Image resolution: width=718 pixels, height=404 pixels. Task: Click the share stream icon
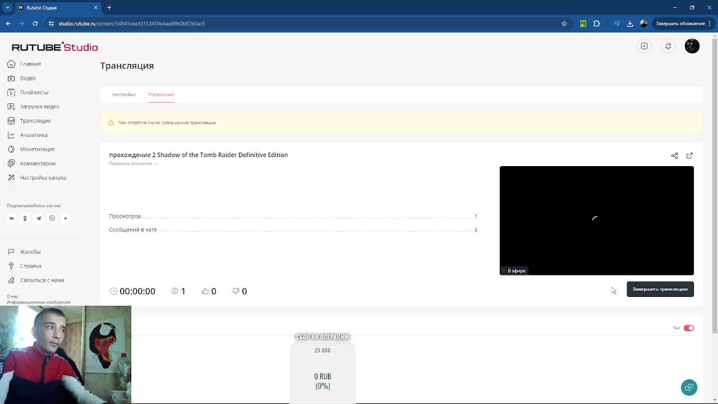[674, 155]
